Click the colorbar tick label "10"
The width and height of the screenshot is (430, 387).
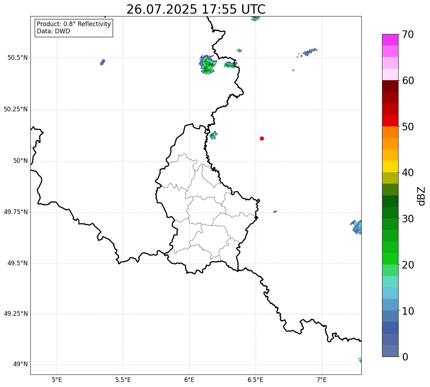click(x=408, y=311)
